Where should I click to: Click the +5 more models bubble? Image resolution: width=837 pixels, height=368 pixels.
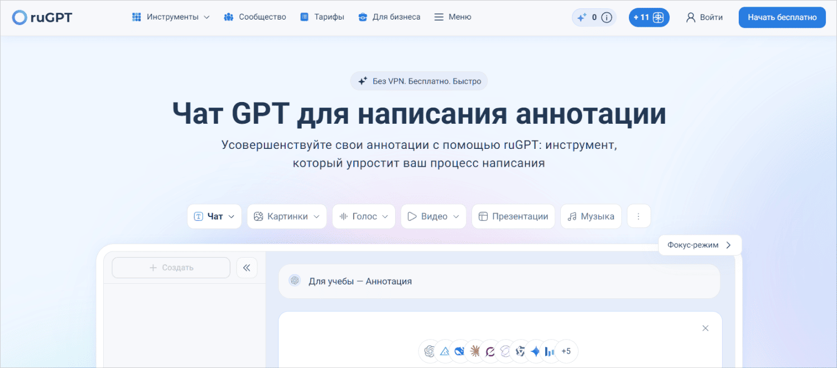(566, 351)
